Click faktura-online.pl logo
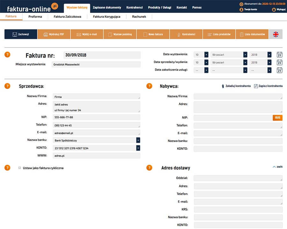The height and width of the screenshot is (229, 287). (33, 8)
